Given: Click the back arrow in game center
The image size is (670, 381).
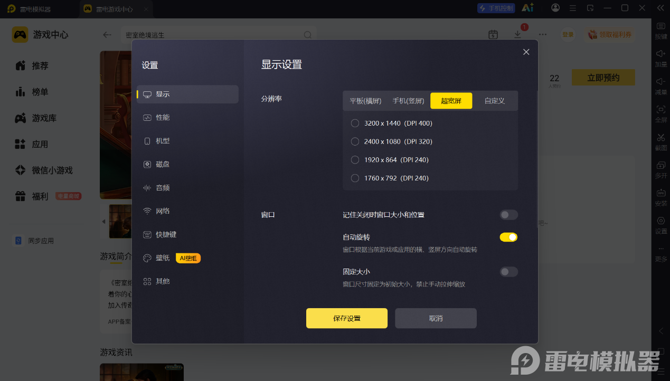Looking at the screenshot, I should (x=107, y=35).
